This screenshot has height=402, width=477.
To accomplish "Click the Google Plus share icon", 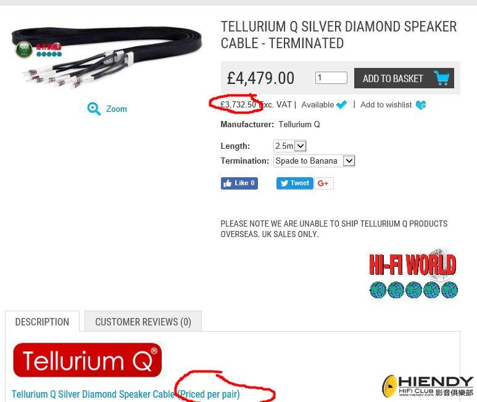I will pos(324,183).
